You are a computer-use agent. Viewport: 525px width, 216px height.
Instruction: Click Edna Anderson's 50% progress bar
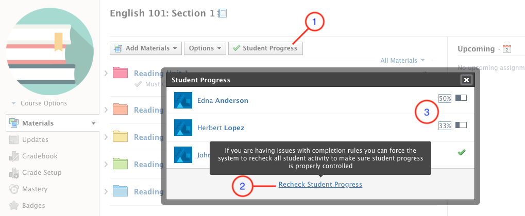click(x=461, y=98)
